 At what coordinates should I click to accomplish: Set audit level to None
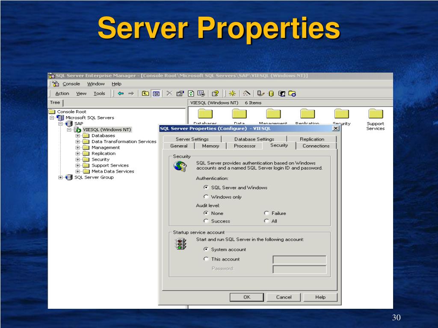[x=206, y=213]
